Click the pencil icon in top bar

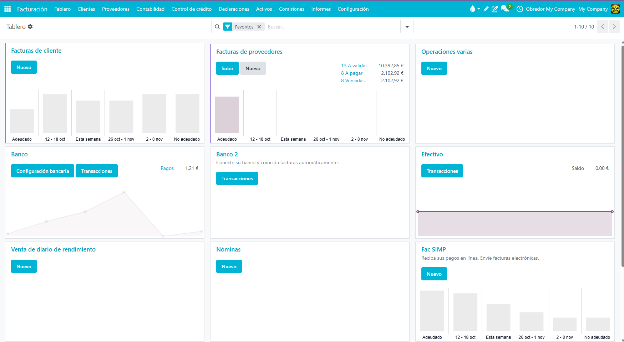pos(486,9)
